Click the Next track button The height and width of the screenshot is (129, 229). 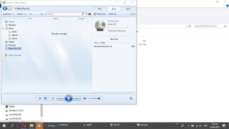click(x=77, y=99)
